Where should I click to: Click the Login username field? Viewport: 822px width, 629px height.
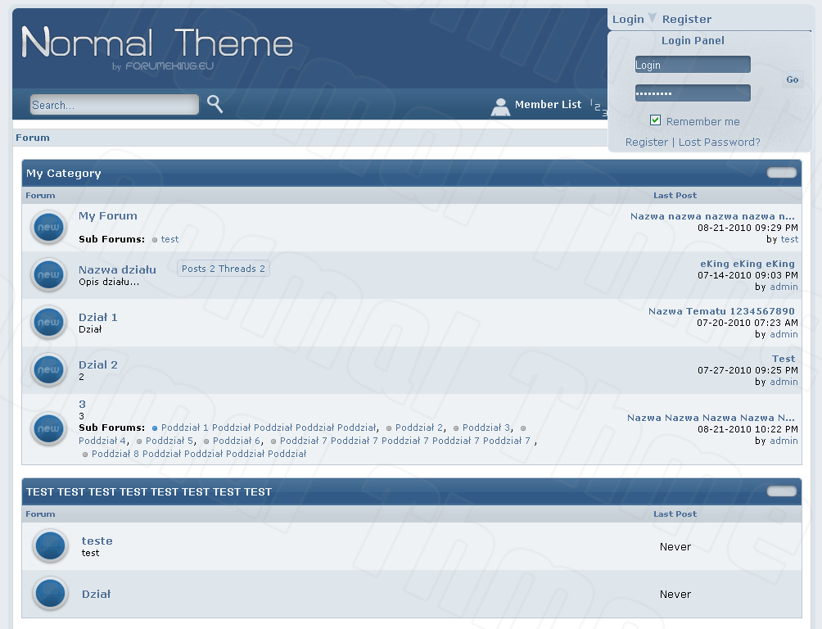click(x=693, y=65)
